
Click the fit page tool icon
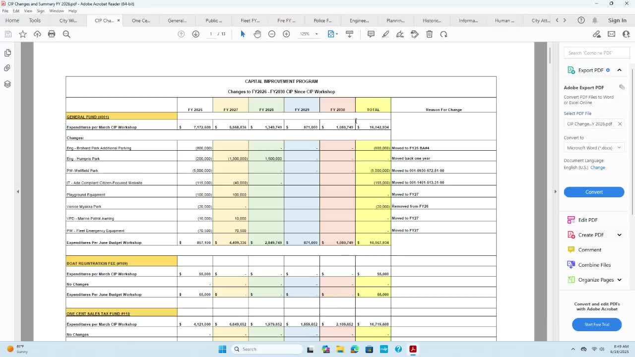click(331, 34)
